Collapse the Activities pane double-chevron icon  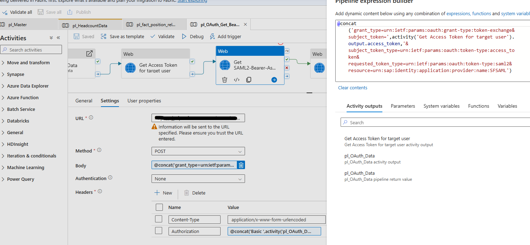pos(58,38)
